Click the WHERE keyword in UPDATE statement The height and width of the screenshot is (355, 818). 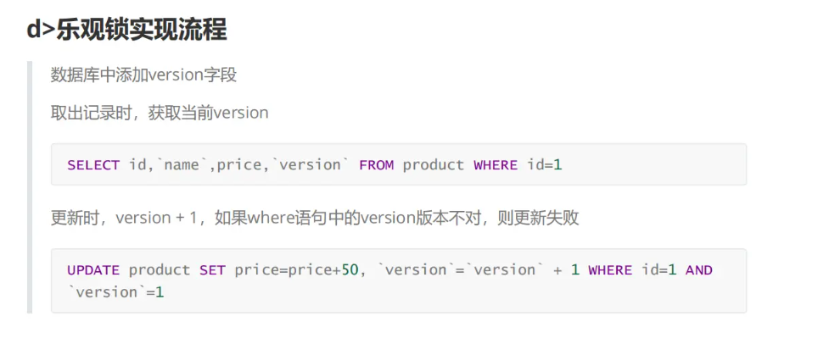point(610,270)
